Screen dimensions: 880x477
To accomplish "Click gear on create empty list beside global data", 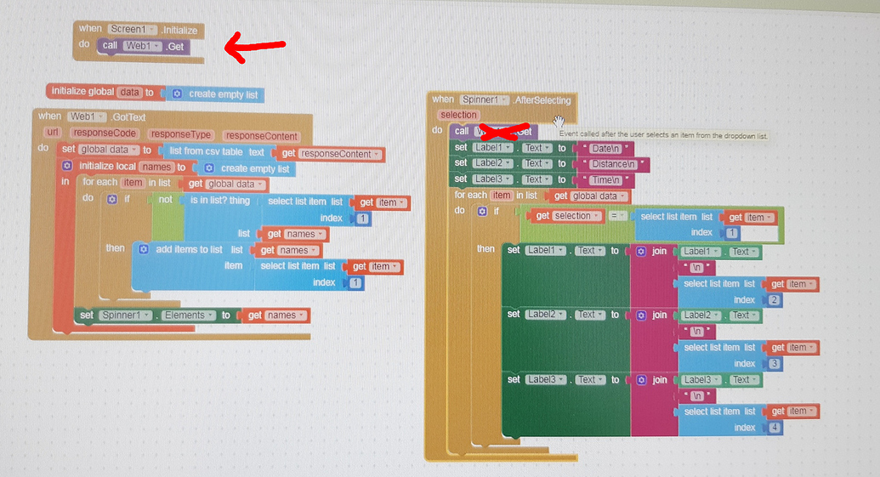I will (177, 94).
